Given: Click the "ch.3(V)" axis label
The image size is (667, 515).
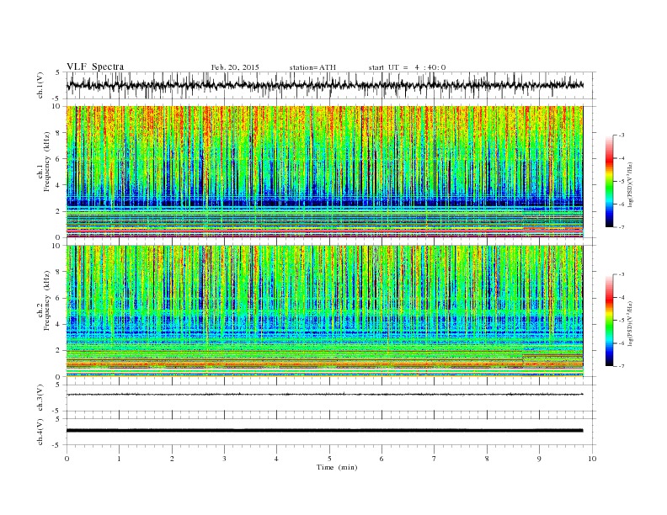Looking at the screenshot, I should [x=40, y=399].
